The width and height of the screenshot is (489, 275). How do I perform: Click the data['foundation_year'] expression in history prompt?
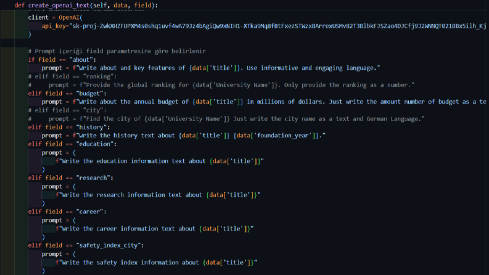[275, 136]
